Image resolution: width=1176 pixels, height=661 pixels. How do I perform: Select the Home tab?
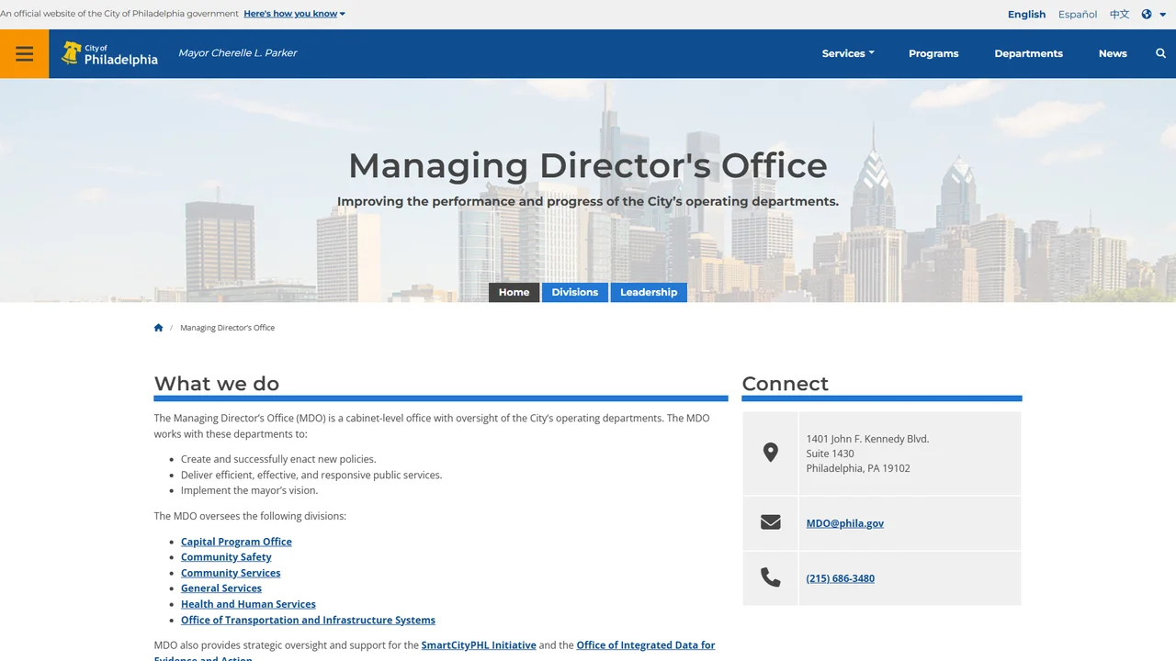514,292
